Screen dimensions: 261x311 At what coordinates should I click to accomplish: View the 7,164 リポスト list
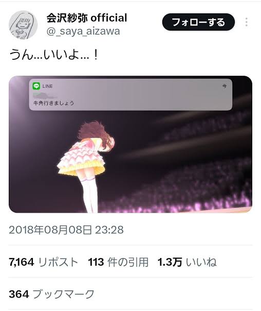click(x=44, y=262)
